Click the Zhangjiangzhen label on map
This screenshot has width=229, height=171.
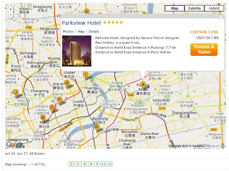point(184,115)
